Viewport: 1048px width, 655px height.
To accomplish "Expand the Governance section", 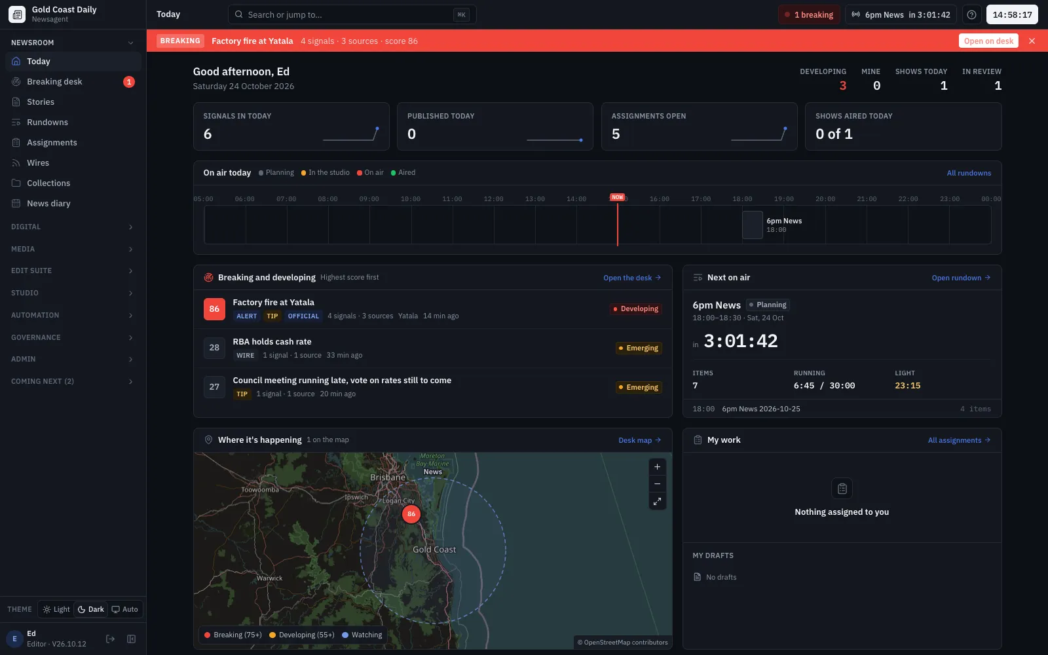I will click(73, 337).
